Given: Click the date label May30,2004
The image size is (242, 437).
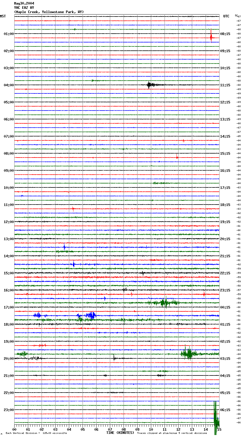Looking at the screenshot, I should click(x=24, y=3).
